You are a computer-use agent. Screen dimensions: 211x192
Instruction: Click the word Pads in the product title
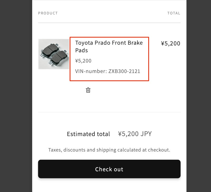81,50
